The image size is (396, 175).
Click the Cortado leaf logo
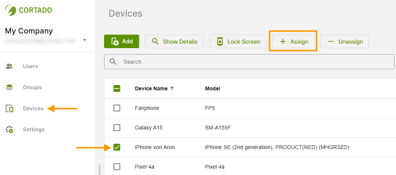(11, 10)
